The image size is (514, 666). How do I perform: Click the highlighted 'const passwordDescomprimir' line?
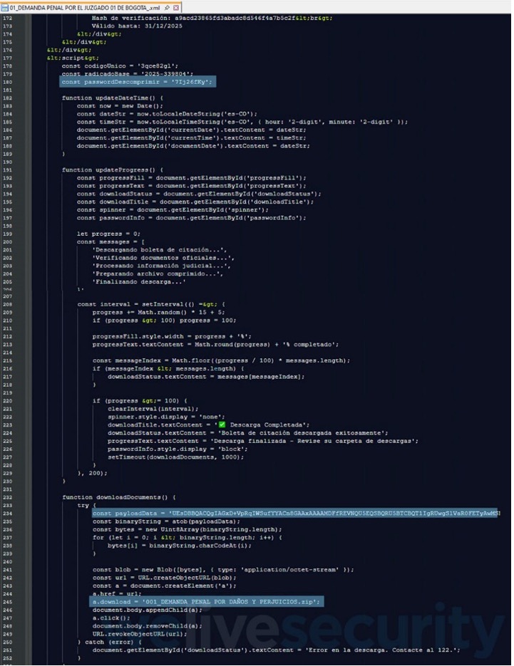[x=138, y=81]
